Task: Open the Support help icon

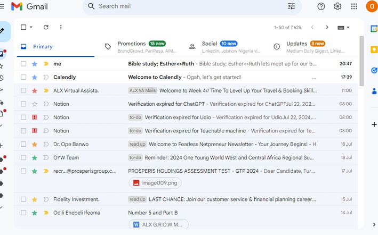Action: pyautogui.click(x=321, y=6)
